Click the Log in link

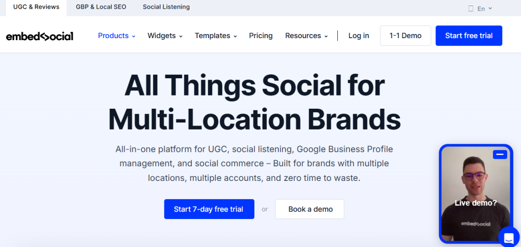[x=359, y=36]
